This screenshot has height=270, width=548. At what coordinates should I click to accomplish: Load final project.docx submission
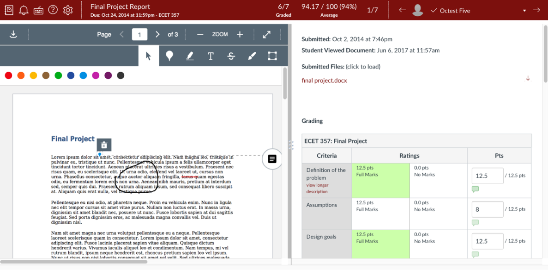click(325, 80)
